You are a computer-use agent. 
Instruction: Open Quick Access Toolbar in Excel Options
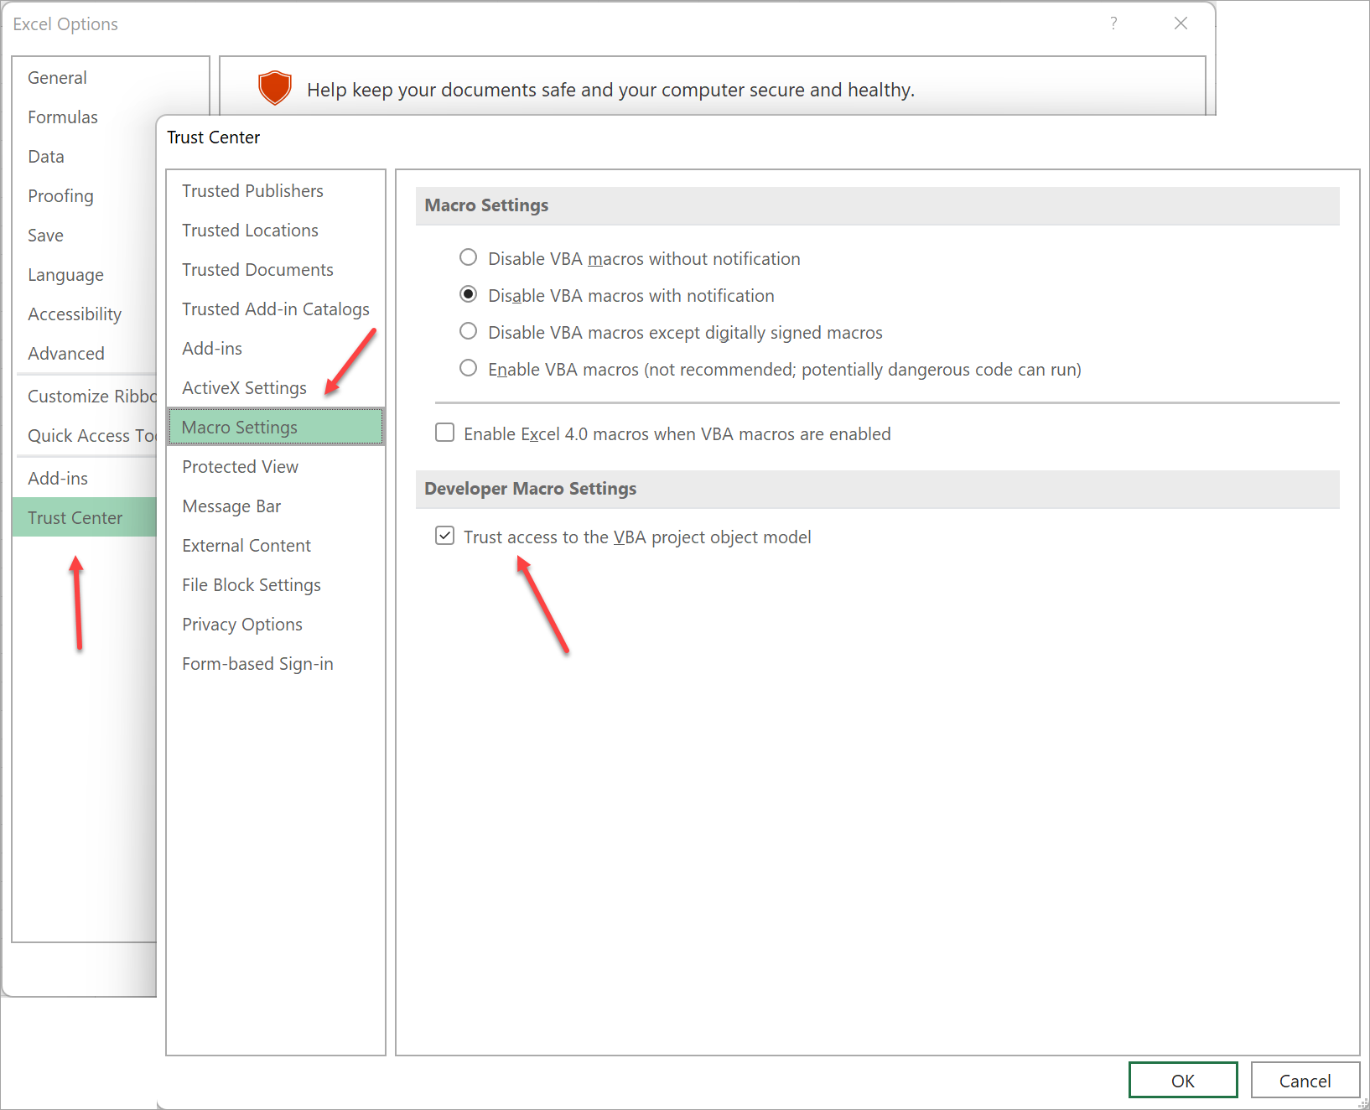pos(86,436)
